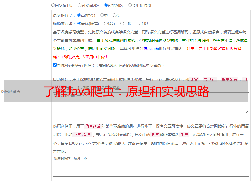Grab resize handle of 伪原创修正 textarea
This screenshot has width=252, height=182.
coord(247,175)
